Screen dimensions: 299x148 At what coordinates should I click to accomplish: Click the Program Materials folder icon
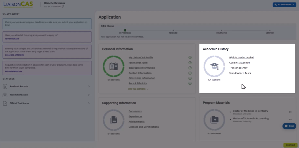coord(214,120)
